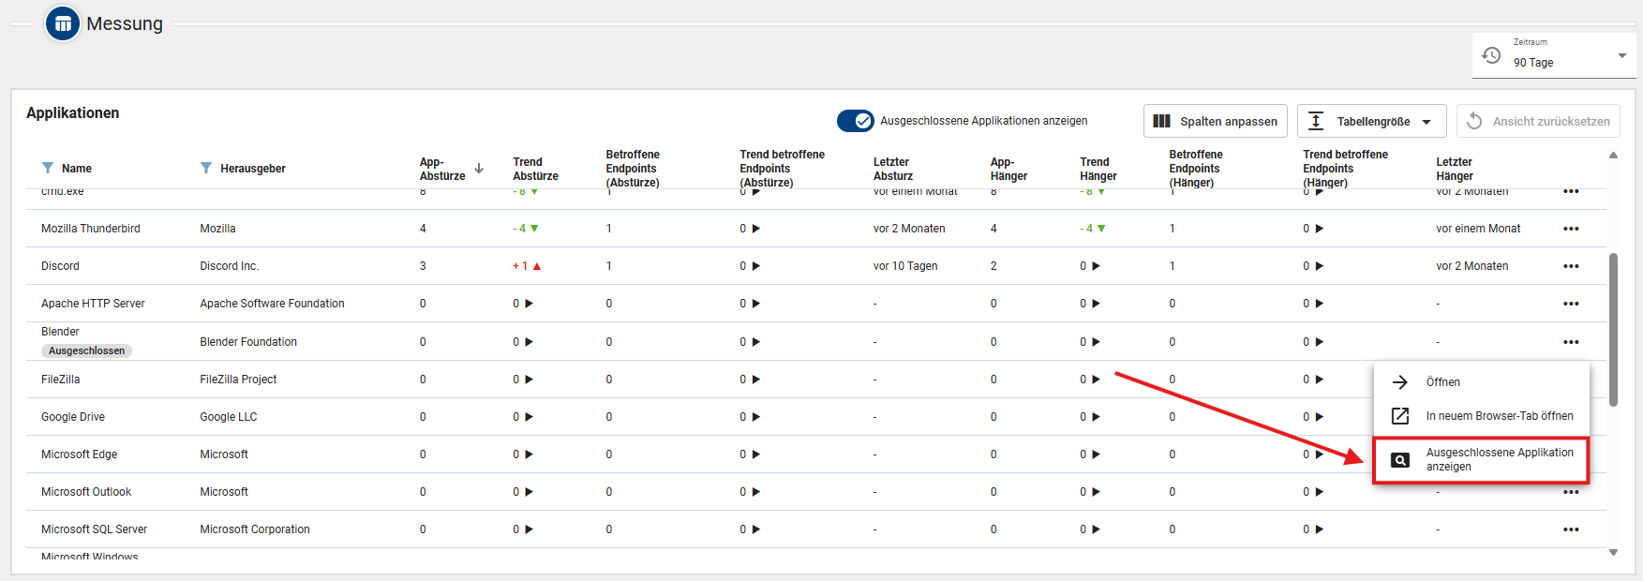Open three-dot menu for Discord row

[x=1571, y=266]
